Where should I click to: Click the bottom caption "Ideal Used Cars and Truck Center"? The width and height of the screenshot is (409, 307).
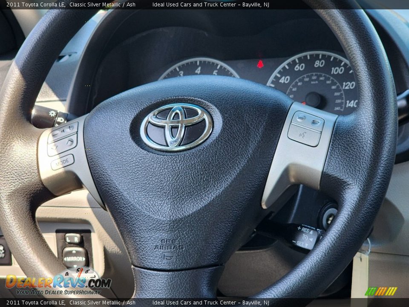point(194,303)
